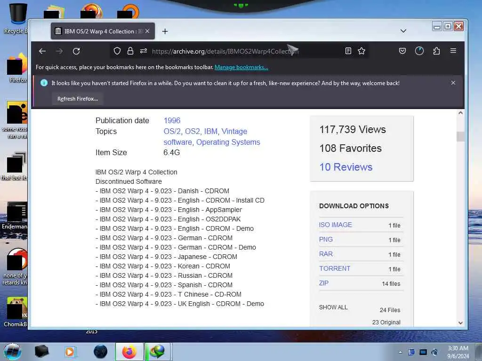Dismiss the Firefox refresh notification bar
The height and width of the screenshot is (361, 482).
point(453,83)
